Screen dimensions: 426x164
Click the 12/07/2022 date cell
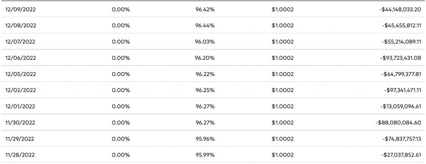coord(20,42)
